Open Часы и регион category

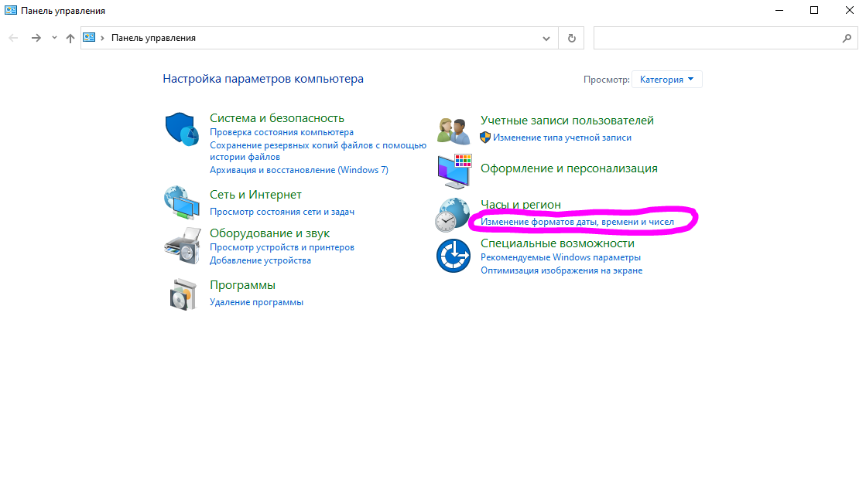pyautogui.click(x=521, y=205)
